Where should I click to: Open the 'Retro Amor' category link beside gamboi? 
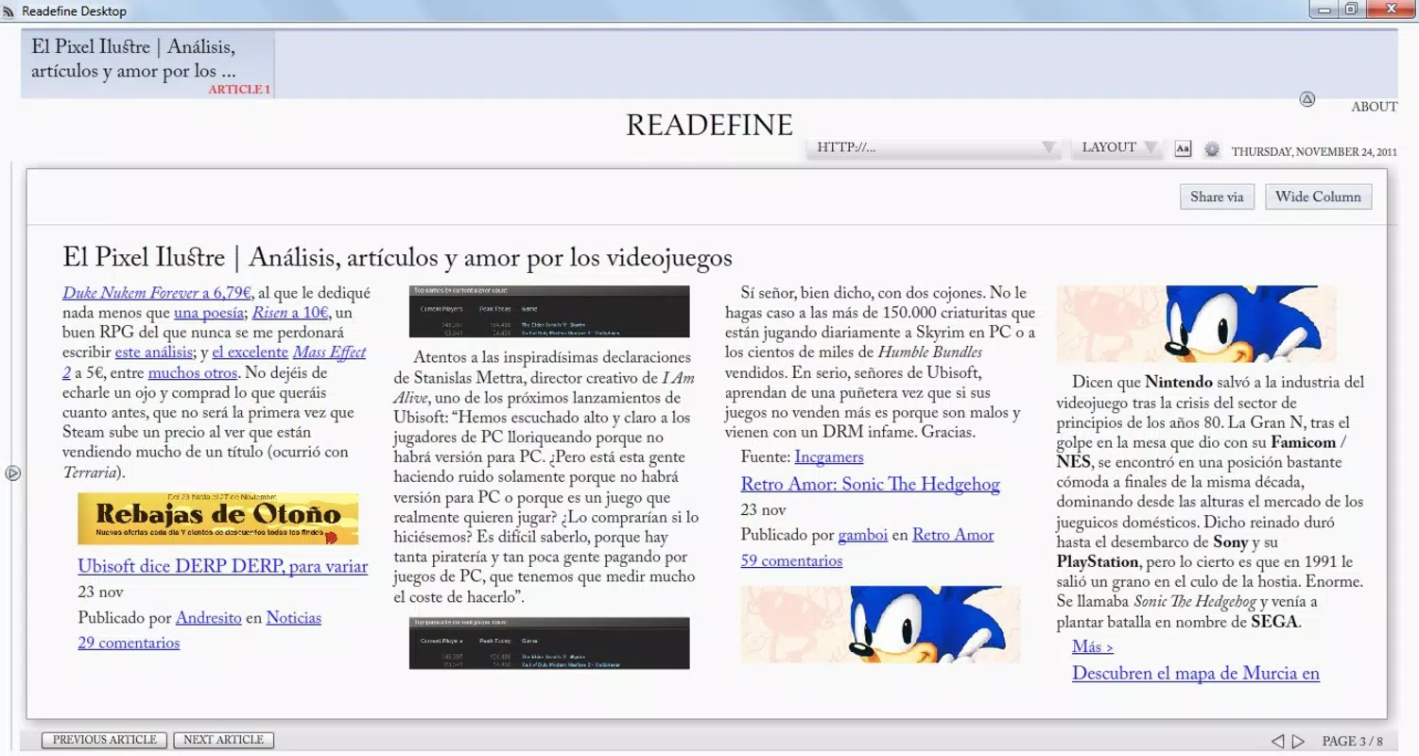953,535
